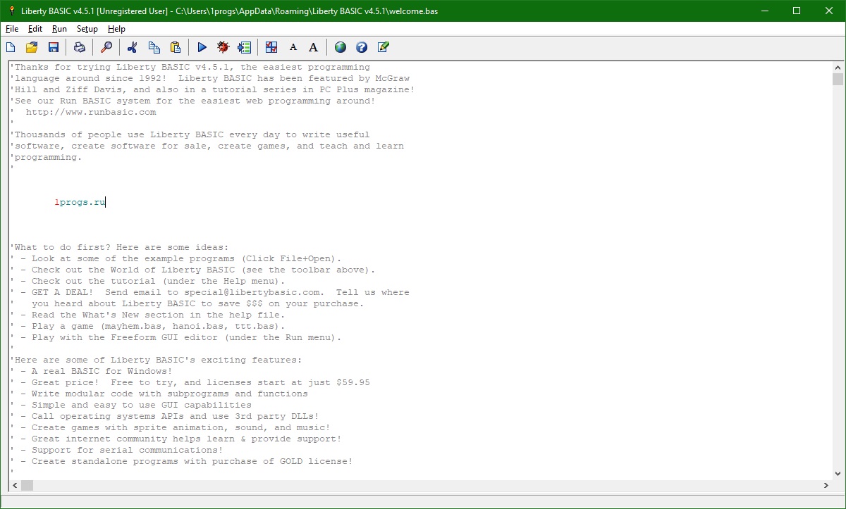Open a file using the folder icon
846x509 pixels.
[32, 47]
